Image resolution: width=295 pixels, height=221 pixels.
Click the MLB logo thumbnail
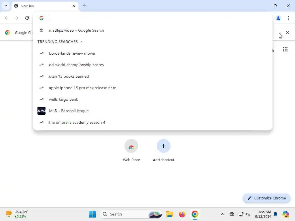pos(41,111)
